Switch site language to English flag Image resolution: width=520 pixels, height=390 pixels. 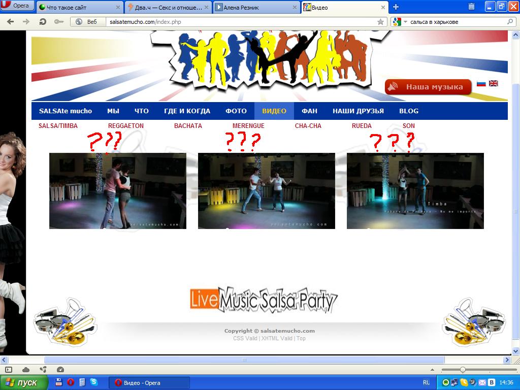coord(494,83)
